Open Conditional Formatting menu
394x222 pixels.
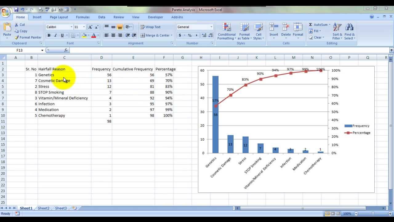[227, 31]
